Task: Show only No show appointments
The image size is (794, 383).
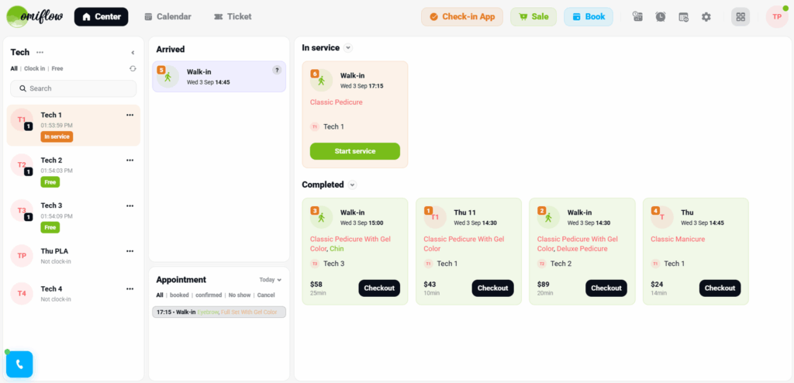Action: coord(240,295)
